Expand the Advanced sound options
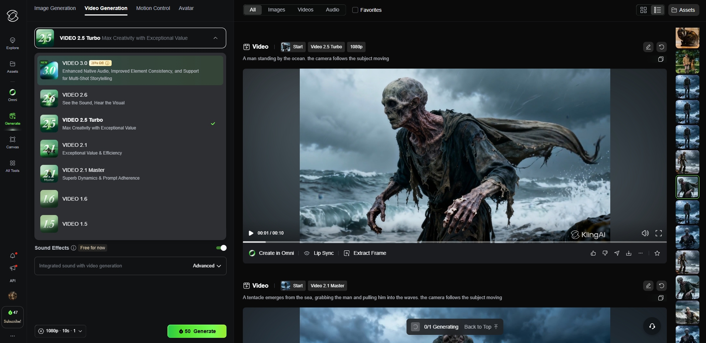 click(207, 266)
